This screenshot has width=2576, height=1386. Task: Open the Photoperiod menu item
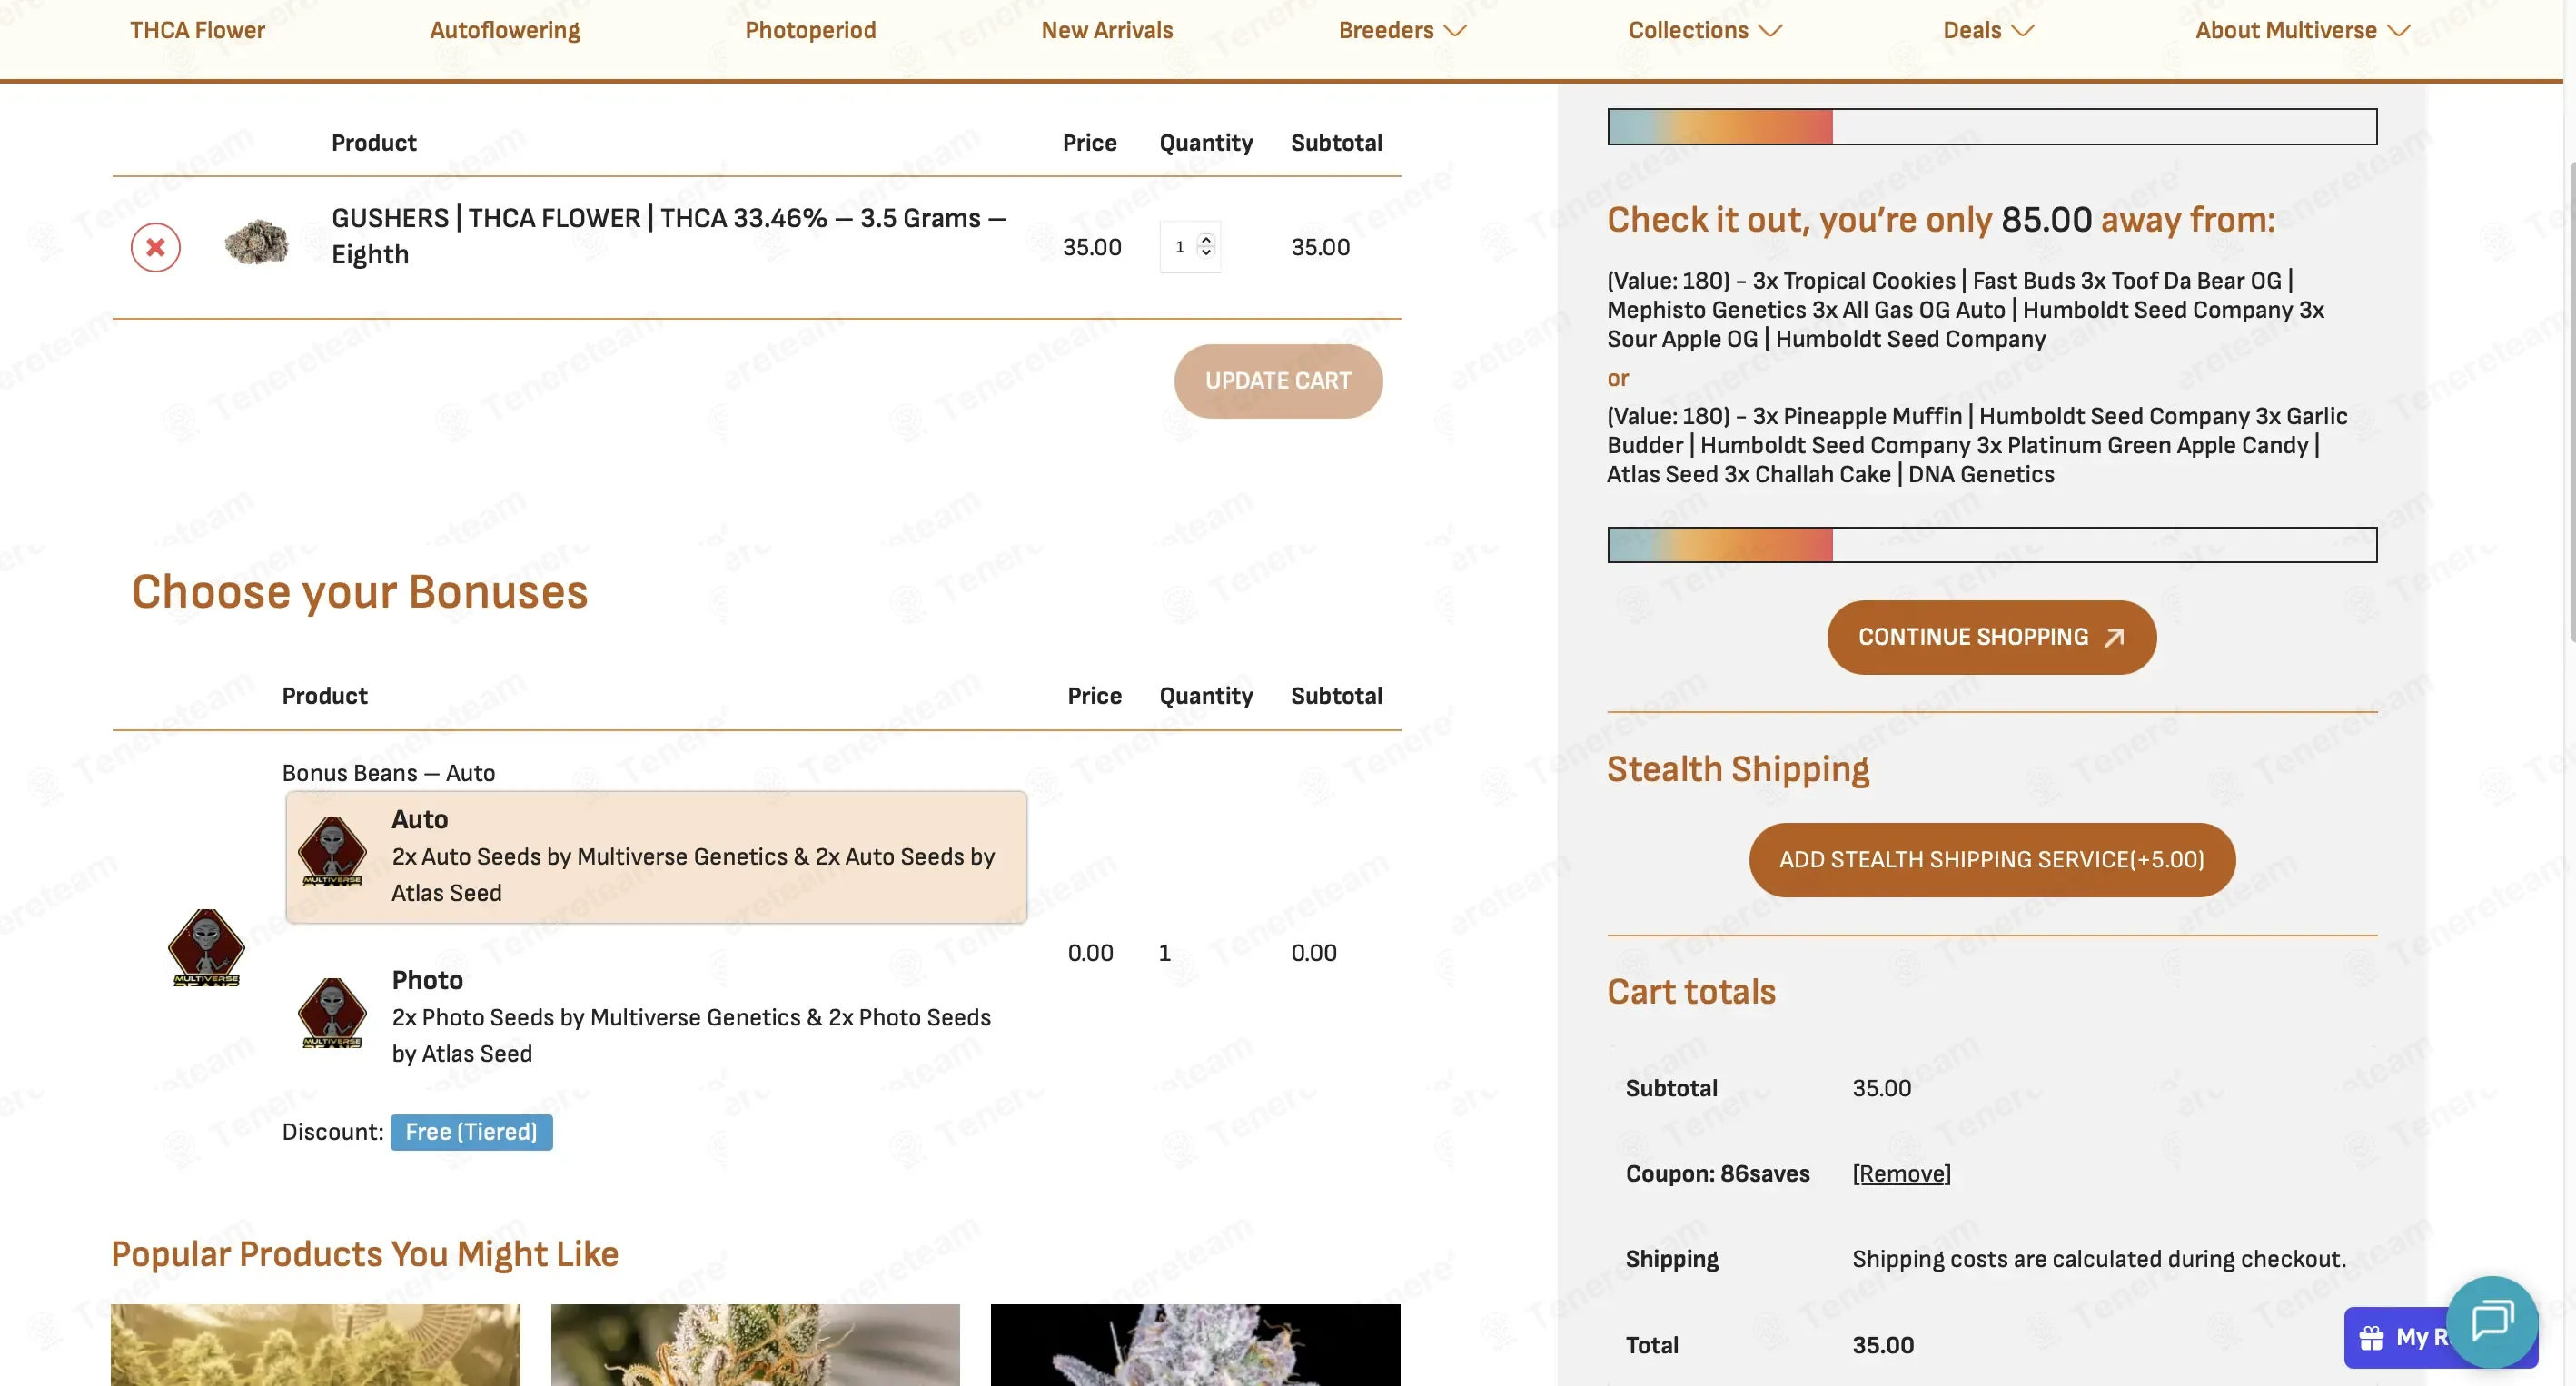[810, 30]
